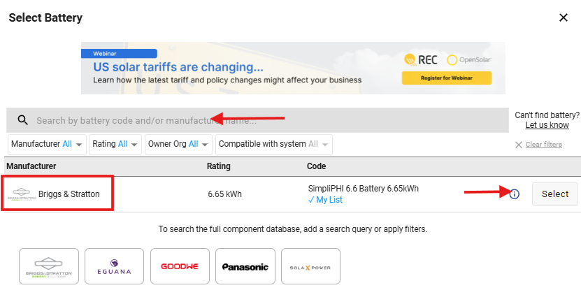
Task: Click the battery info icon
Action: [x=515, y=194]
